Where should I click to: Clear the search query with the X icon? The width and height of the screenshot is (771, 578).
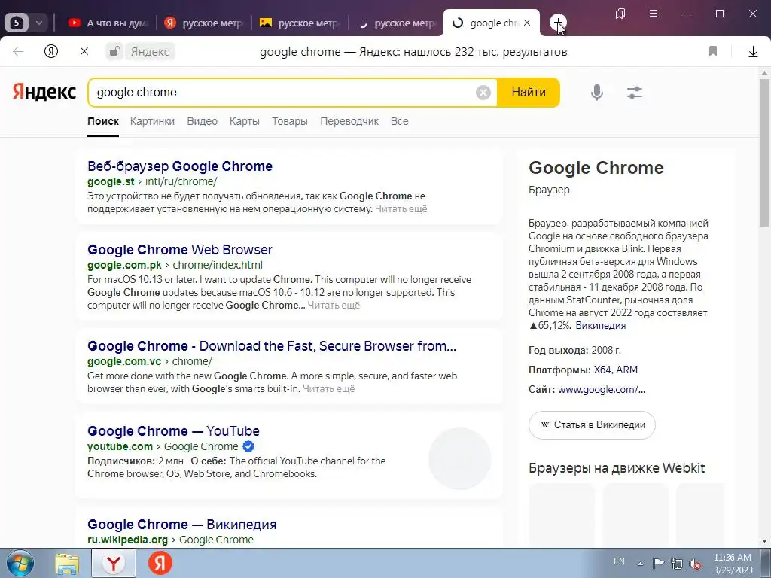[x=483, y=93]
